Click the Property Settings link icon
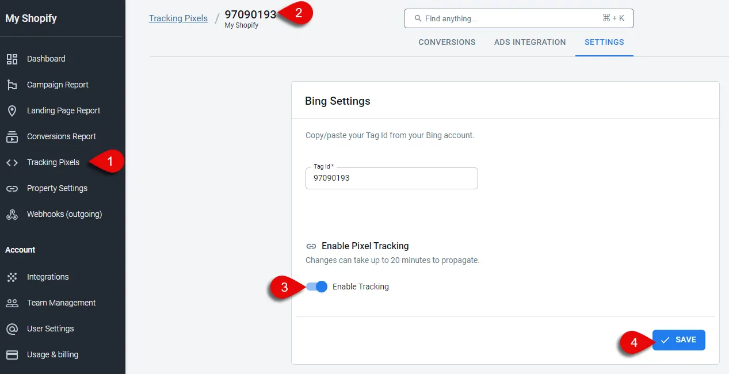The image size is (729, 374). point(12,188)
